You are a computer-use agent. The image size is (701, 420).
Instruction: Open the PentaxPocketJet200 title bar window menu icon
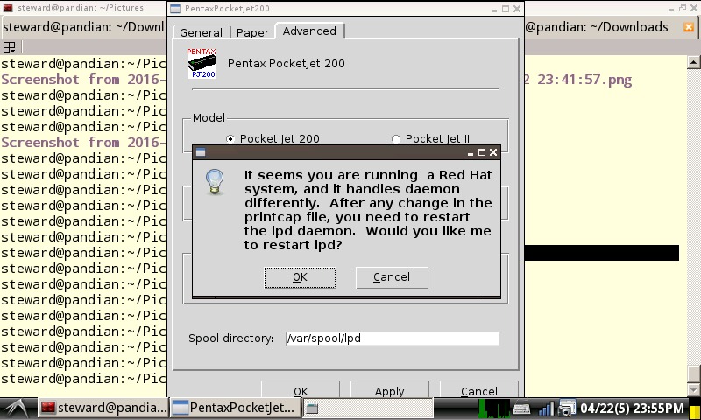click(176, 9)
